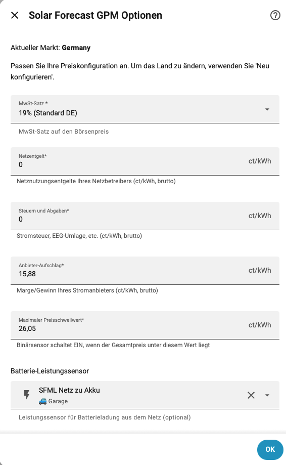Open the help icon in dialog header
Image resolution: width=286 pixels, height=465 pixels.
275,15
